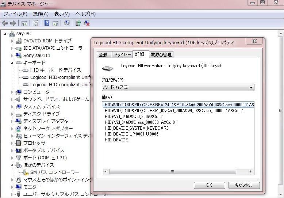The image size is (284, 198).
Task: Click the show console tree toolbar icon
Action: pos(24,23)
